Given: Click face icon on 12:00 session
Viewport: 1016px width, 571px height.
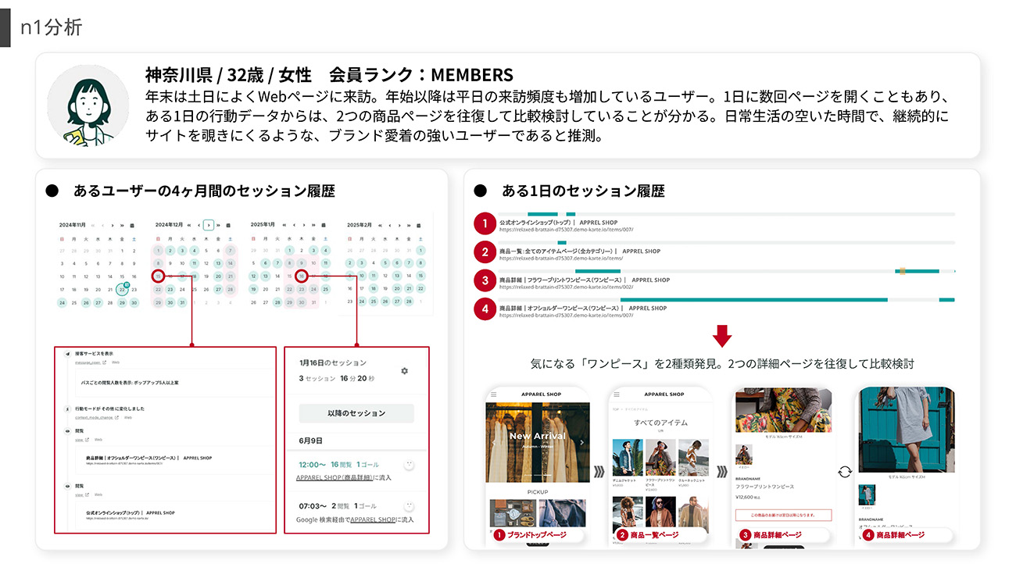Looking at the screenshot, I should 409,465.
